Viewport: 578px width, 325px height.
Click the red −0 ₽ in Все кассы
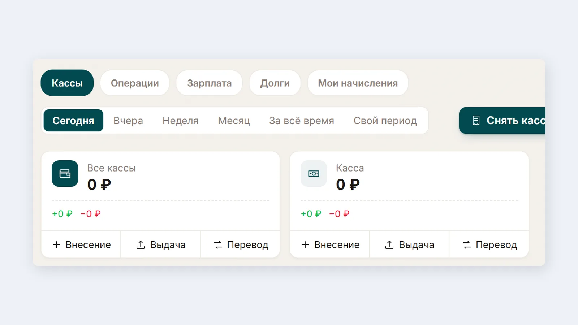(x=90, y=214)
